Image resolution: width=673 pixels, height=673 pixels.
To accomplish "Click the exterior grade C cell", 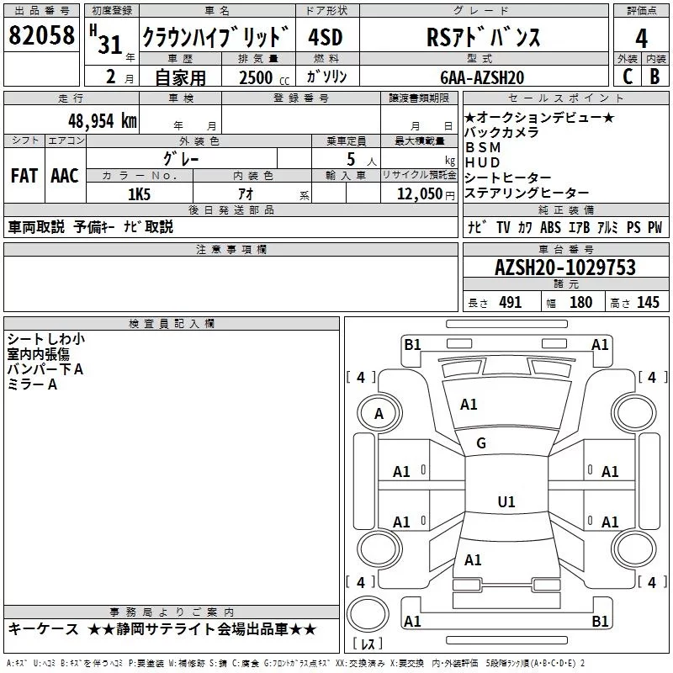I will click(627, 77).
